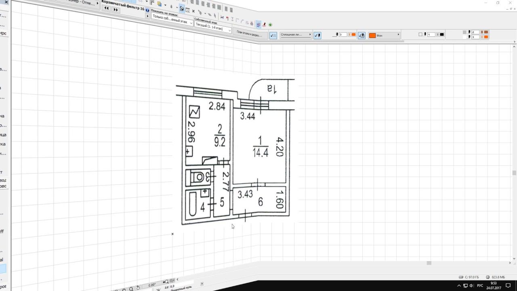Click the tree-structure icon in top toolbar
Screen dimensions: 517x291
(x=152, y=3)
